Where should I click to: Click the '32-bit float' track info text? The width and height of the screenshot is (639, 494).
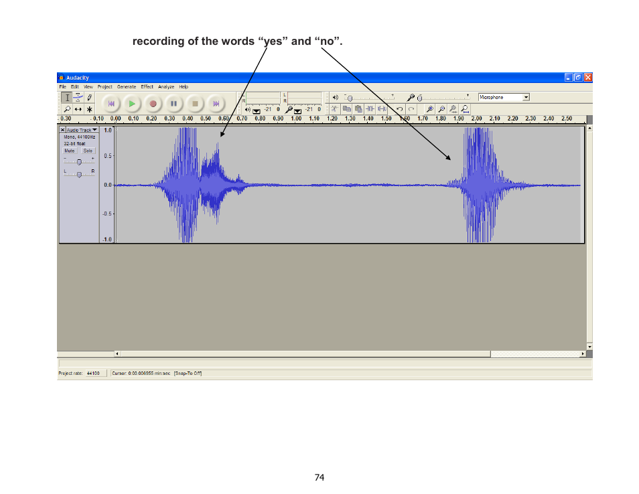[x=74, y=144]
